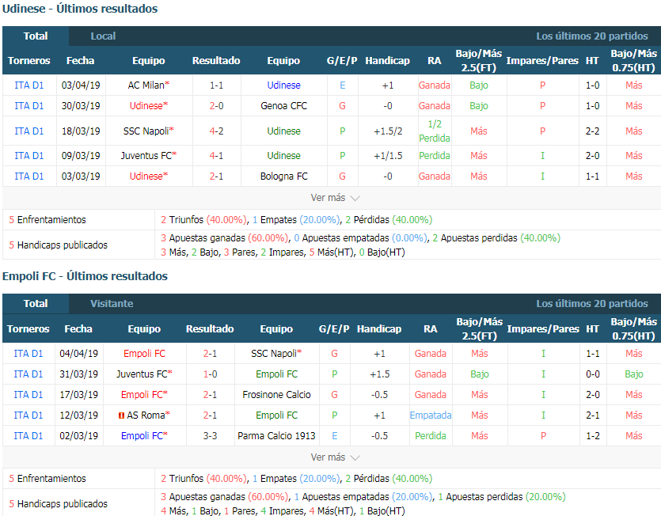Click ITA D1 for the 09/03/19 match
The width and height of the screenshot is (661, 516).
coord(29,156)
